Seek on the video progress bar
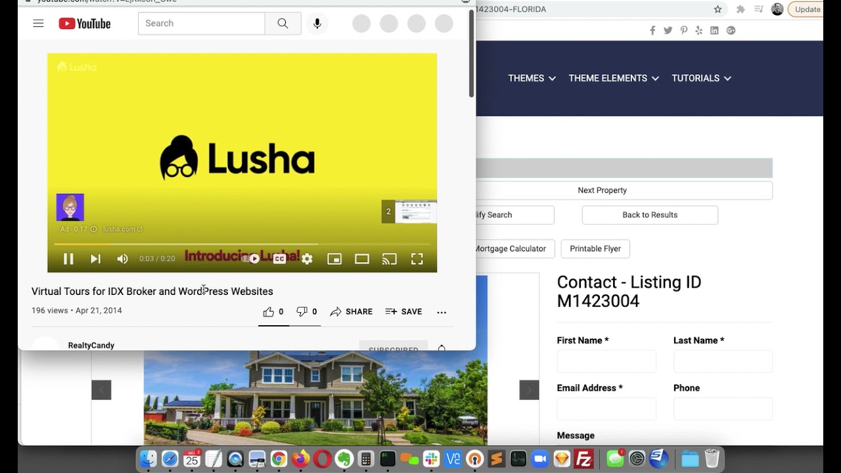The width and height of the screenshot is (841, 473). pos(242,244)
